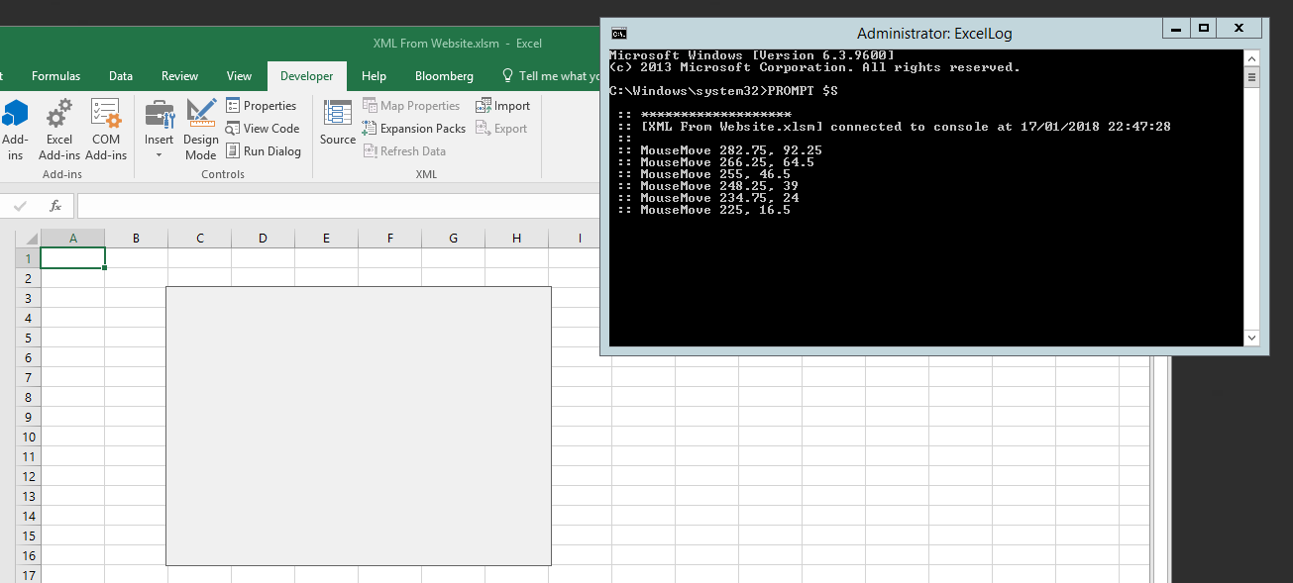Open Excel Add-ins dialog

(59, 130)
